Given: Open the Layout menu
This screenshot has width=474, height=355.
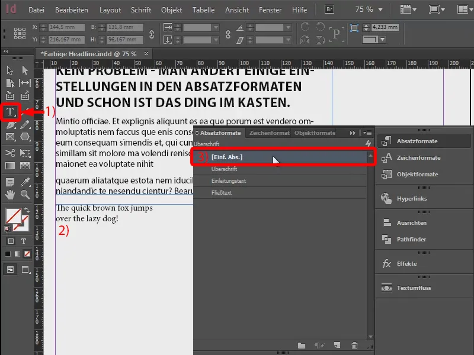Looking at the screenshot, I should click(110, 10).
